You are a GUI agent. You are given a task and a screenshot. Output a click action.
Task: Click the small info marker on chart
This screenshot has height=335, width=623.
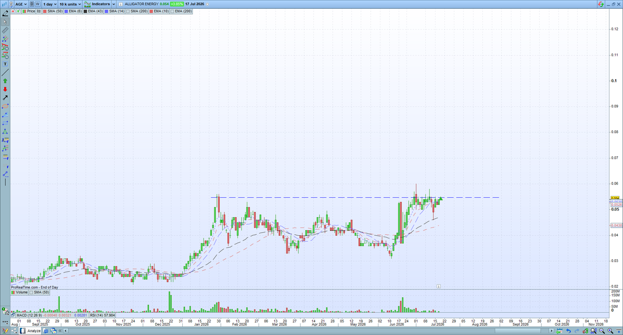439,286
